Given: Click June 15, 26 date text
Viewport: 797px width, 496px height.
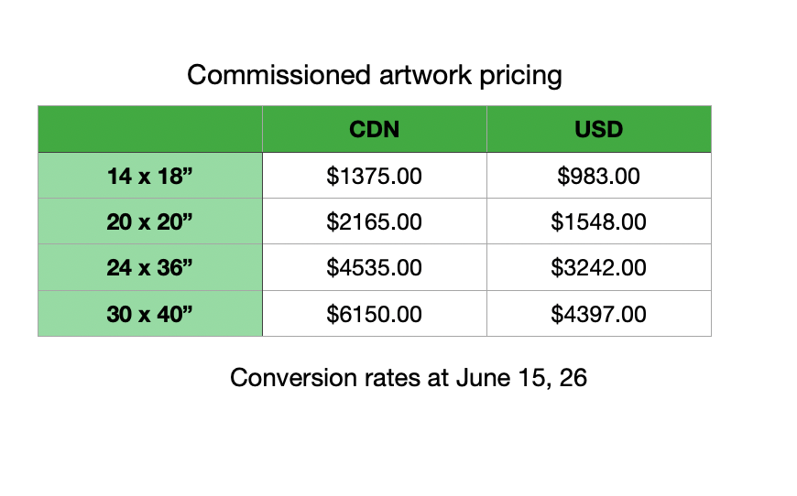Looking at the screenshot, I should (521, 378).
